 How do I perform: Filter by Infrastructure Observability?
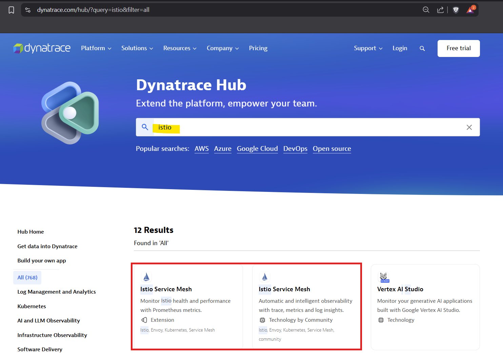(x=52, y=335)
